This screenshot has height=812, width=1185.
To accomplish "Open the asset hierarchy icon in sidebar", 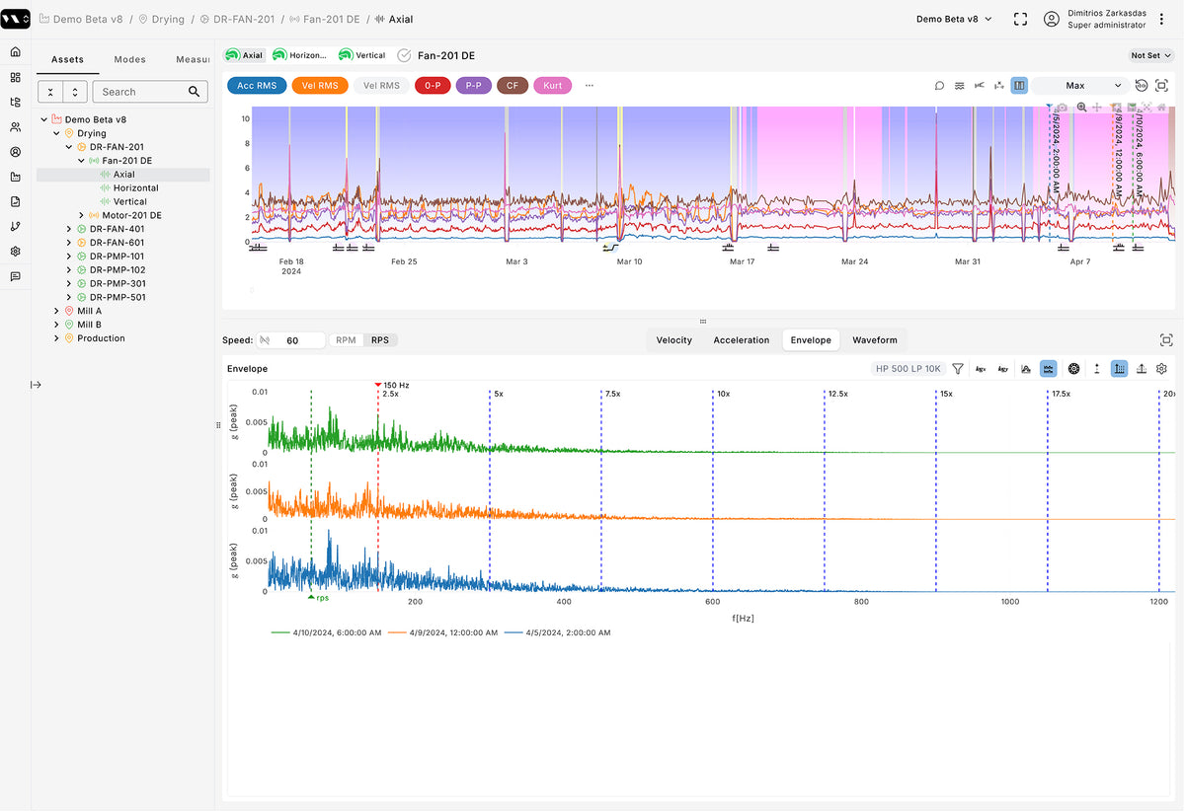I will click(15, 102).
